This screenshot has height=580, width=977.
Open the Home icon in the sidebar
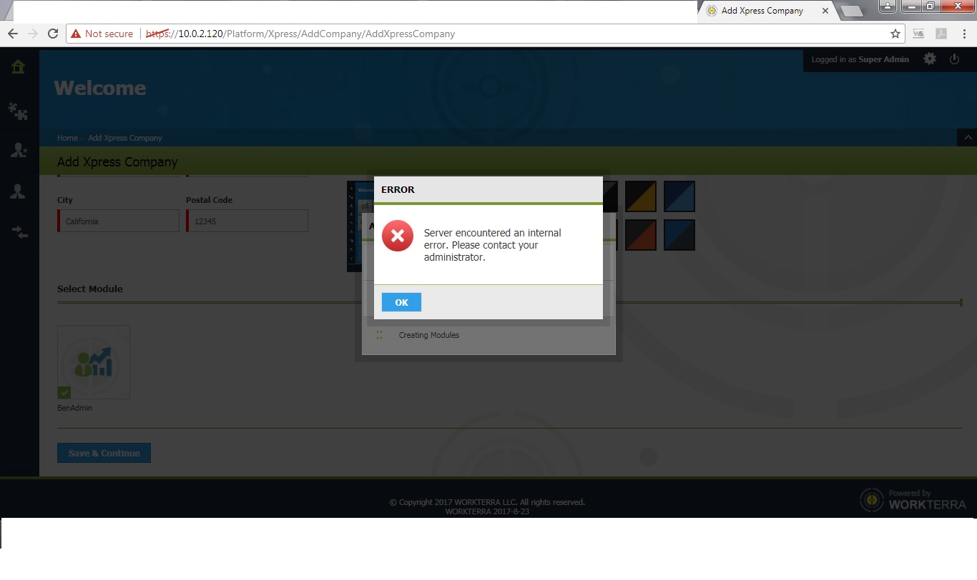[x=18, y=67]
